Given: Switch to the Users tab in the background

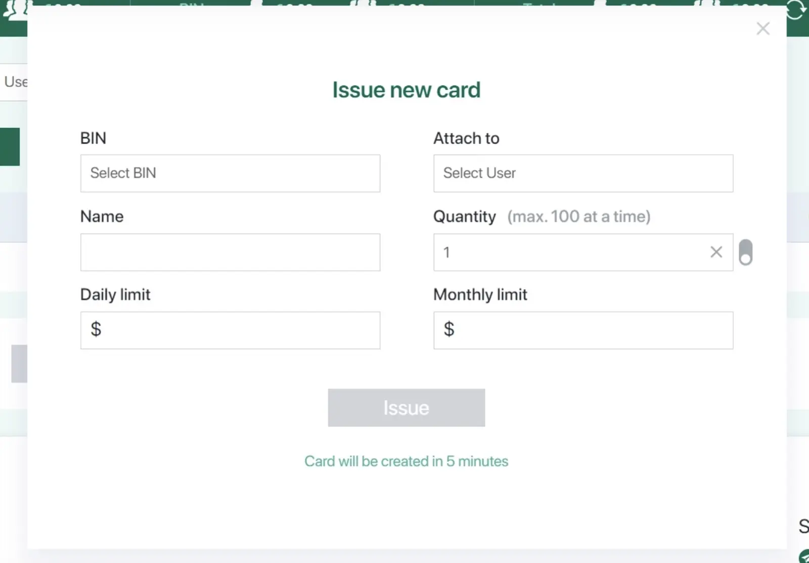Looking at the screenshot, I should click(15, 82).
